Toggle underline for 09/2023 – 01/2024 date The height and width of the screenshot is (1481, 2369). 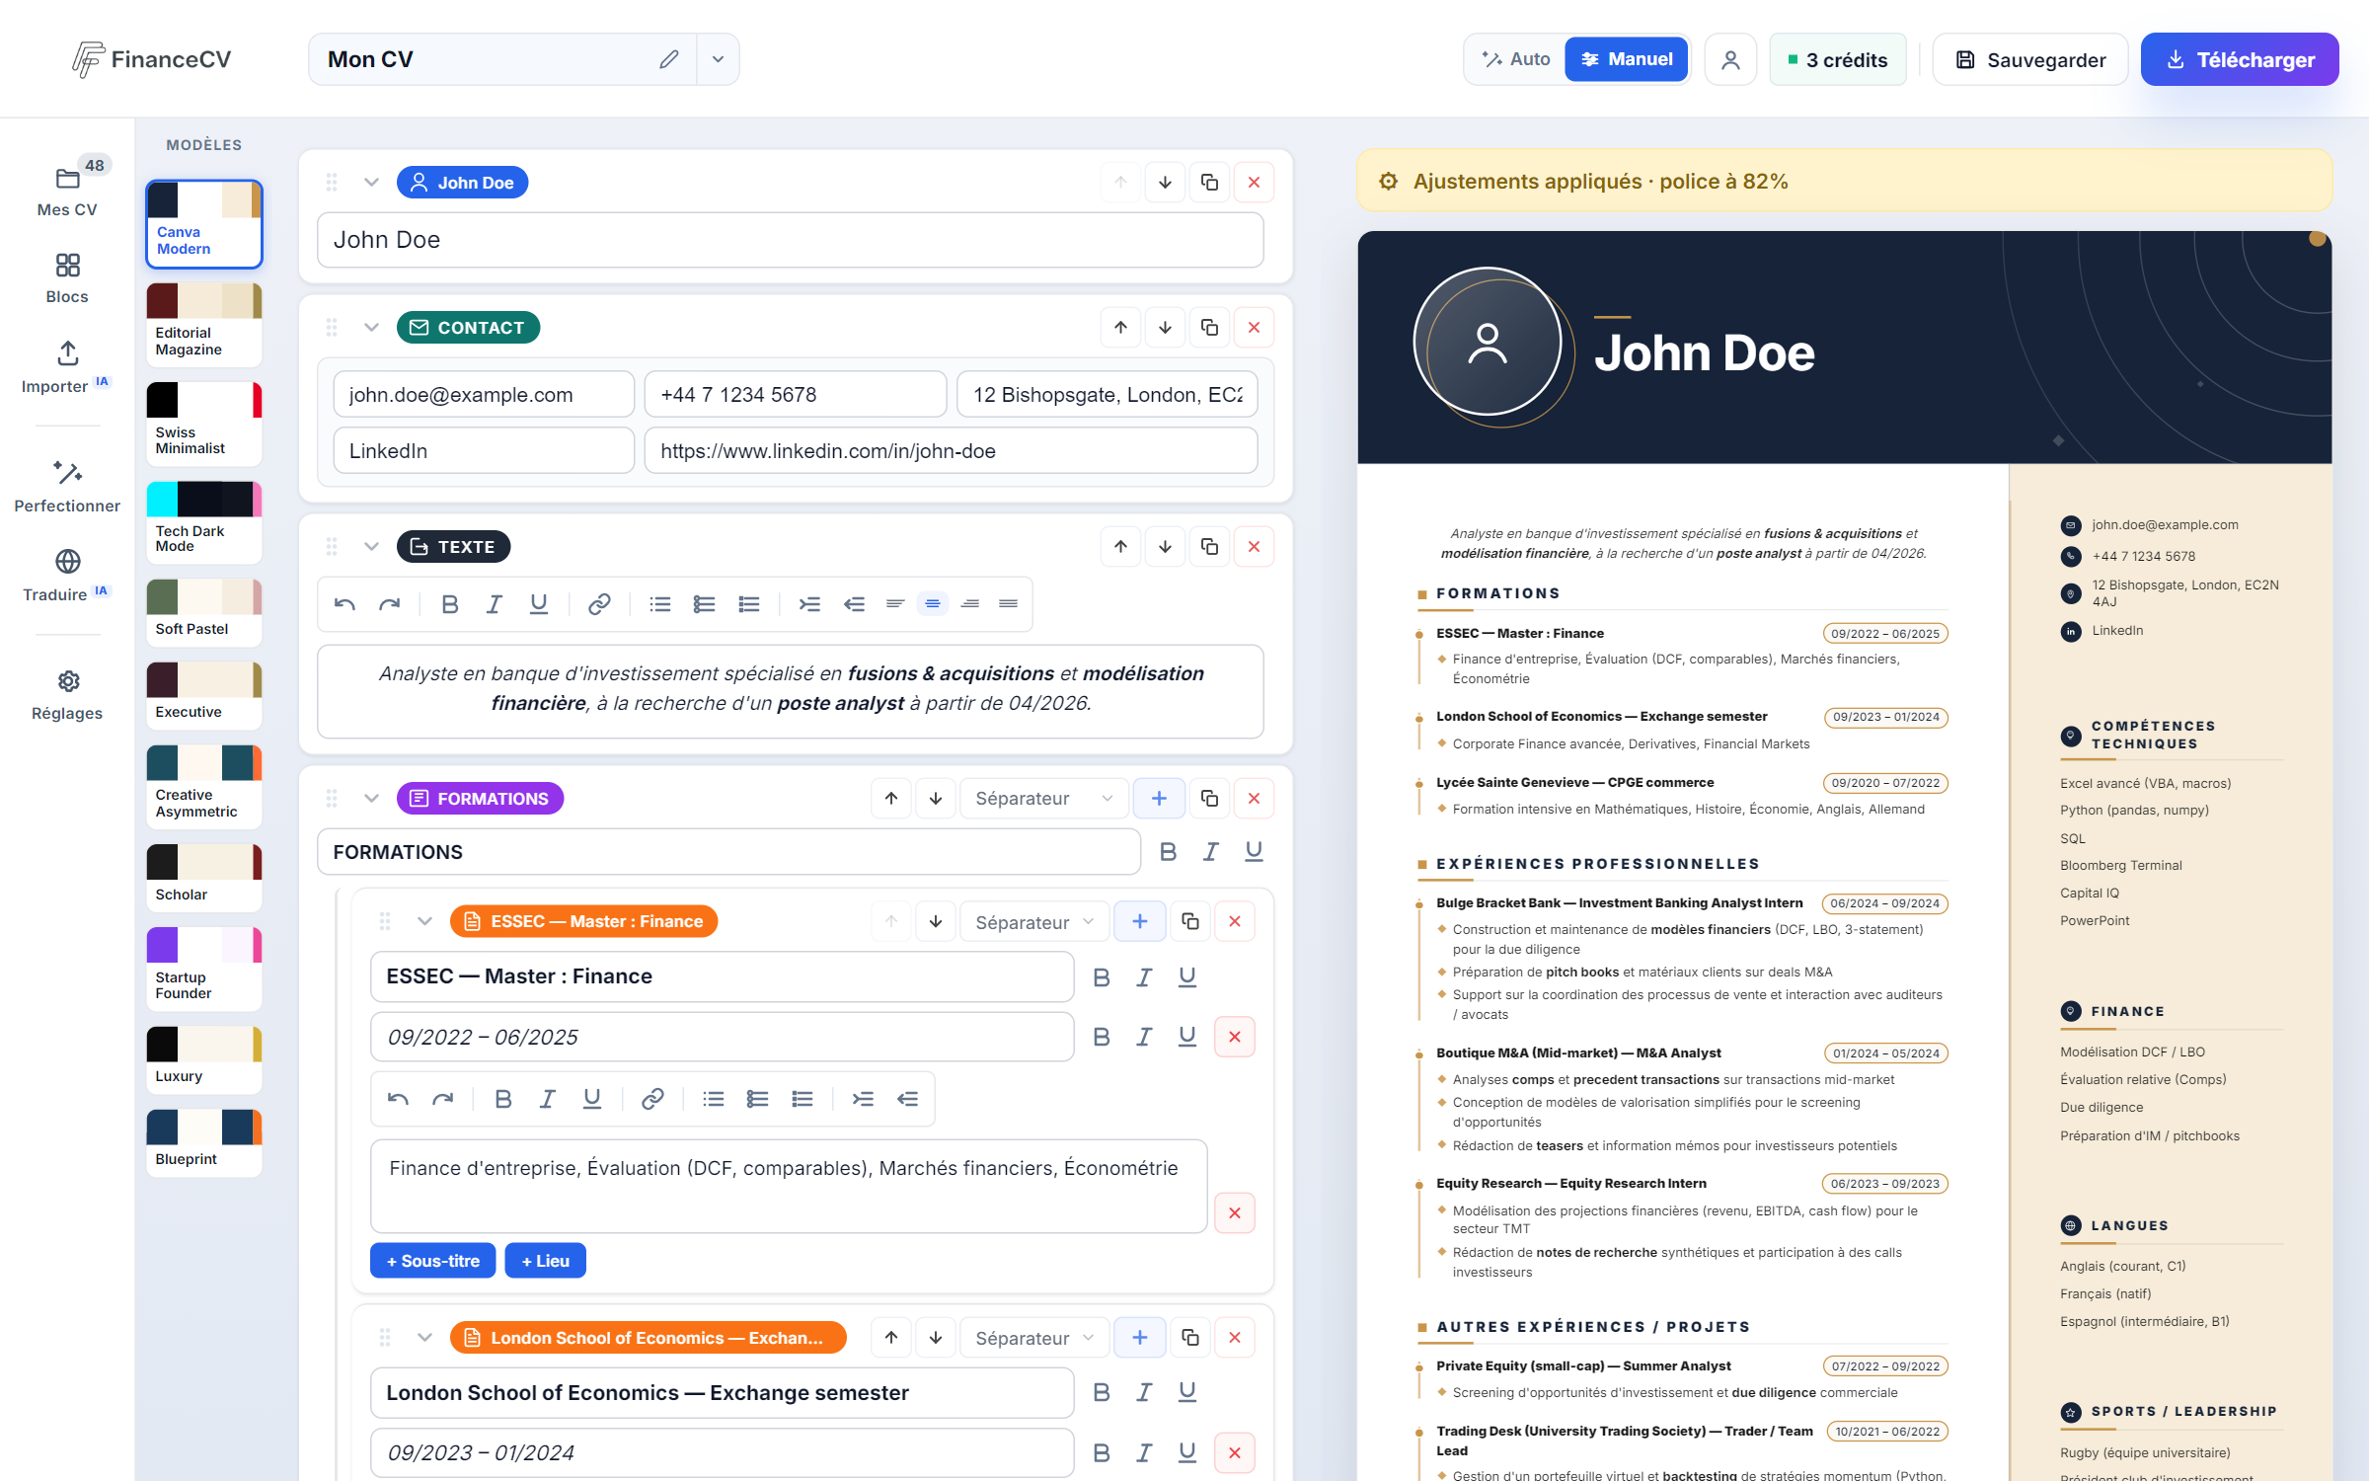click(1187, 1452)
